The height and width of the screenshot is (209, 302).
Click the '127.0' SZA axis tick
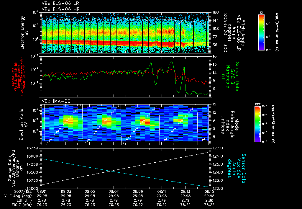[218, 148]
